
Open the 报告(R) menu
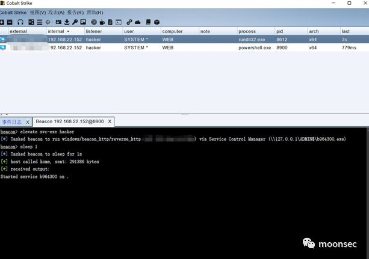click(x=75, y=13)
